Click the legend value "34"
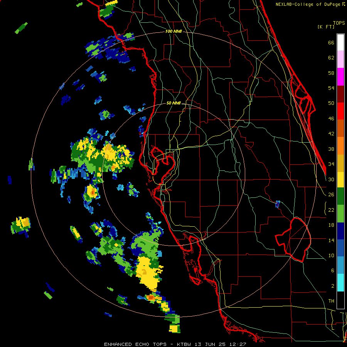 point(331,164)
